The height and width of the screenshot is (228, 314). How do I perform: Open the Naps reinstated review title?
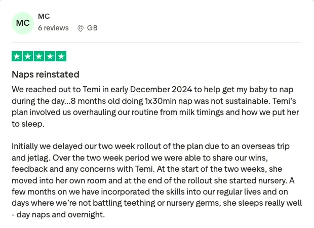(46, 74)
